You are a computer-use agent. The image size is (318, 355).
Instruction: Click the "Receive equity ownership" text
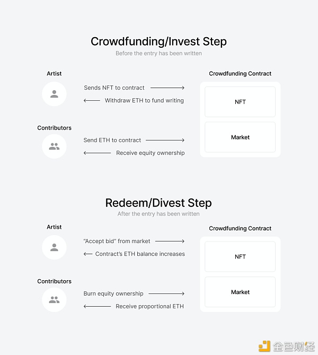pyautogui.click(x=151, y=153)
